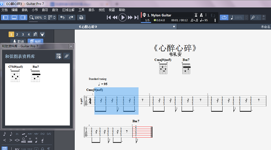Close the chord library window
Screen dimensions: 271x150
pyautogui.click(x=71, y=46)
